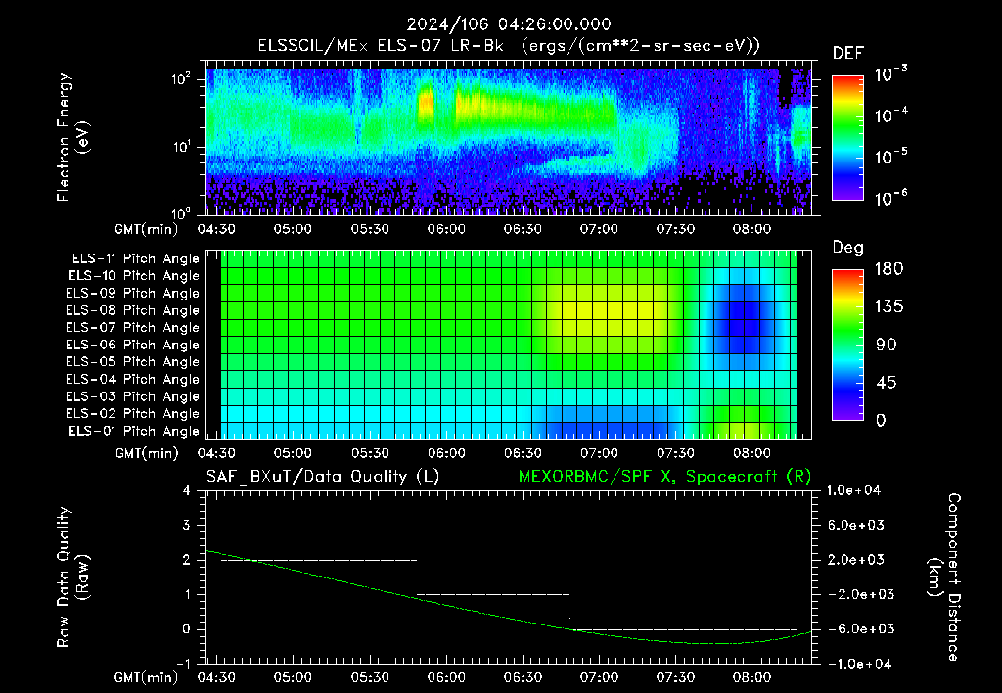This screenshot has width=1002, height=693.
Task: Click the 10^-6 tick on the DEF color bar
Action: click(x=890, y=198)
